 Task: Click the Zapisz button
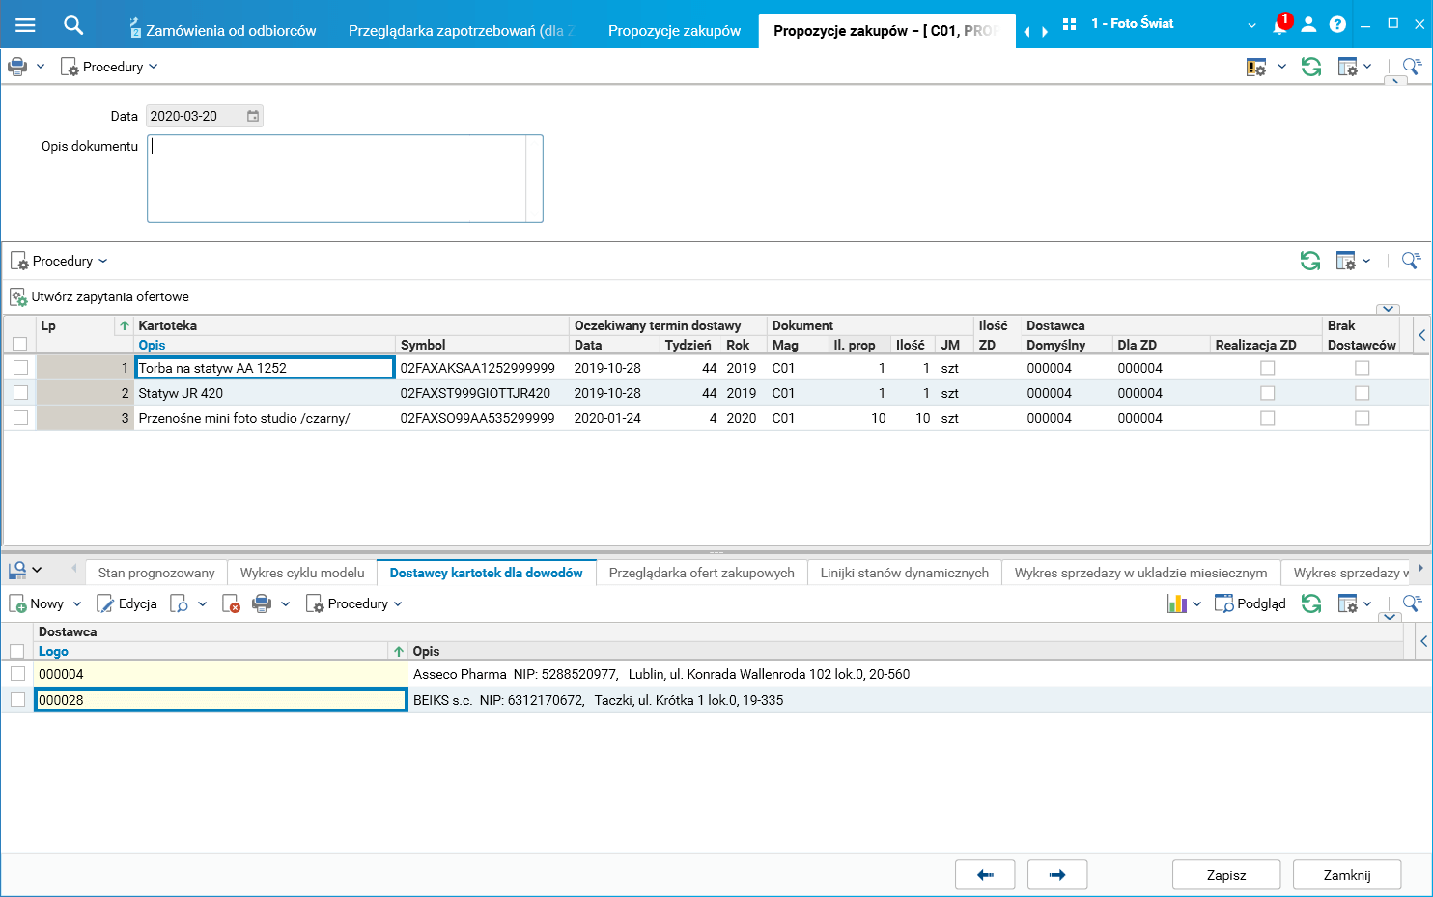click(1225, 875)
